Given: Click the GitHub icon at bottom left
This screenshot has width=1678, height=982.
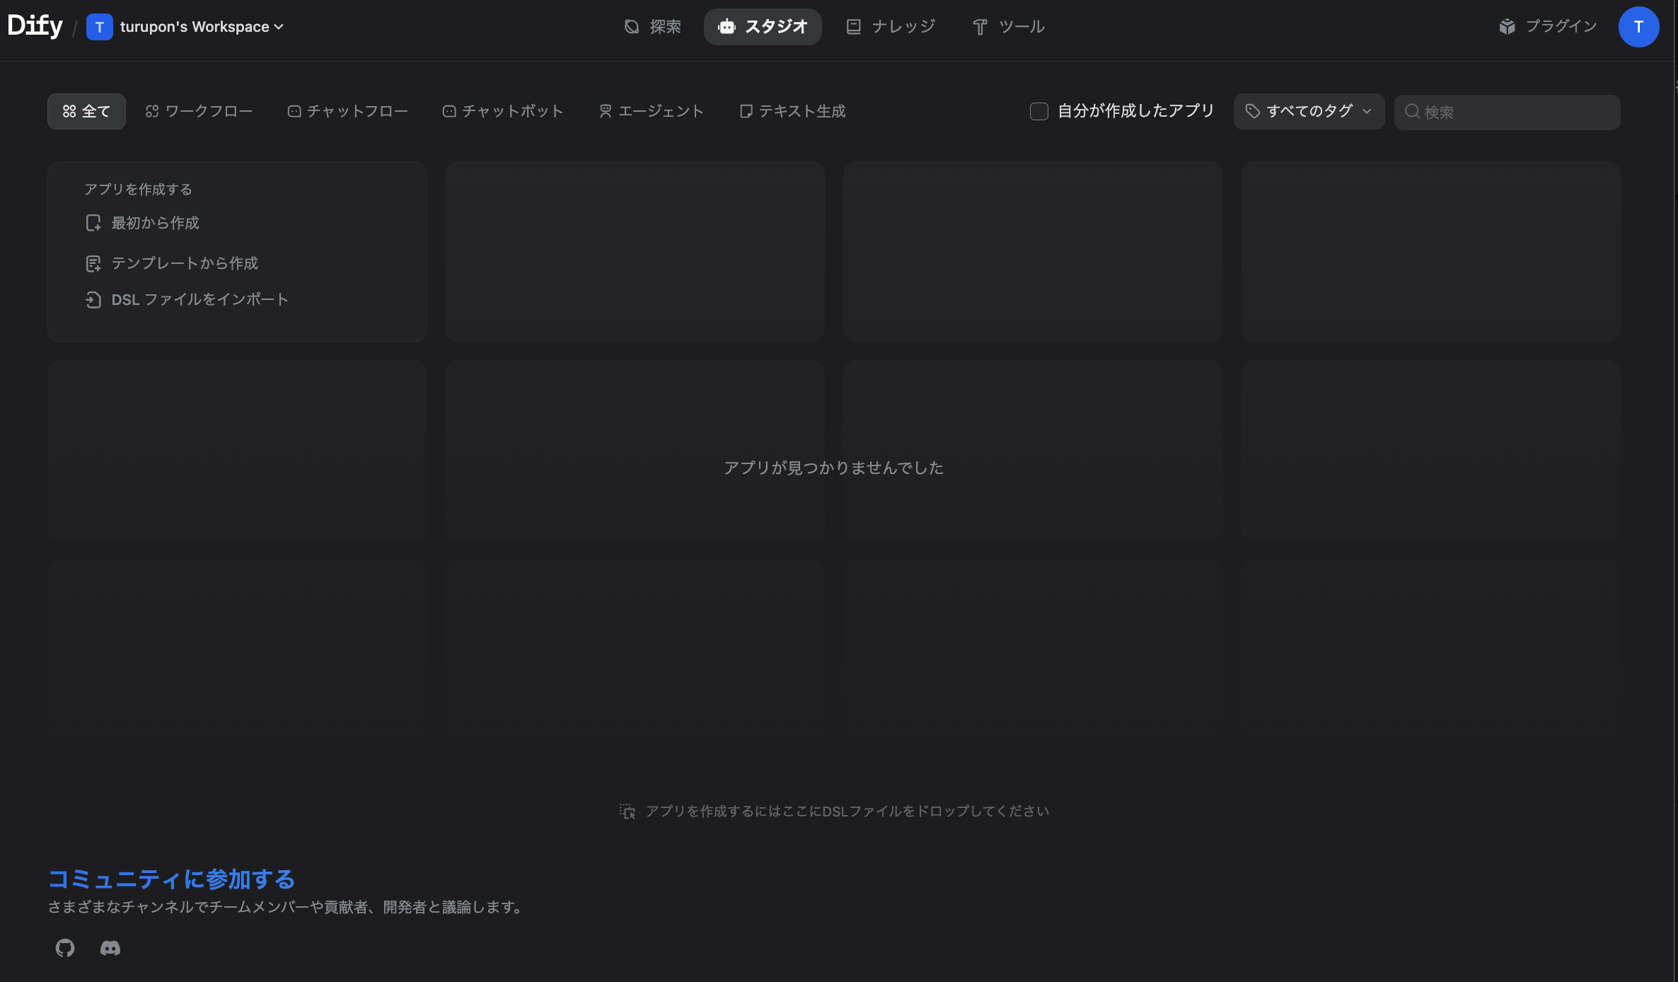Looking at the screenshot, I should [64, 948].
